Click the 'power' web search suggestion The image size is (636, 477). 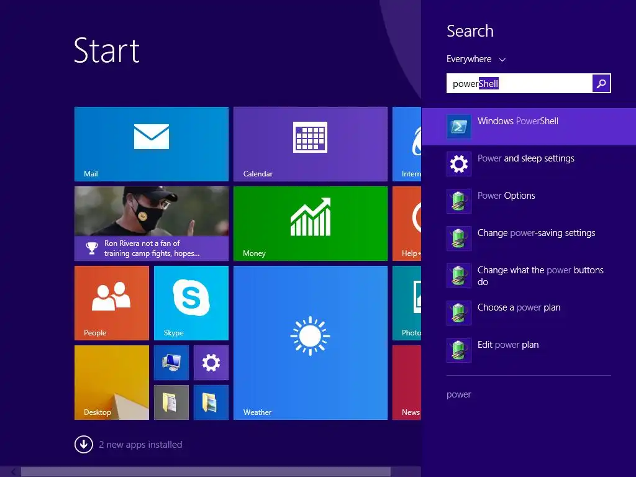pyautogui.click(x=459, y=394)
